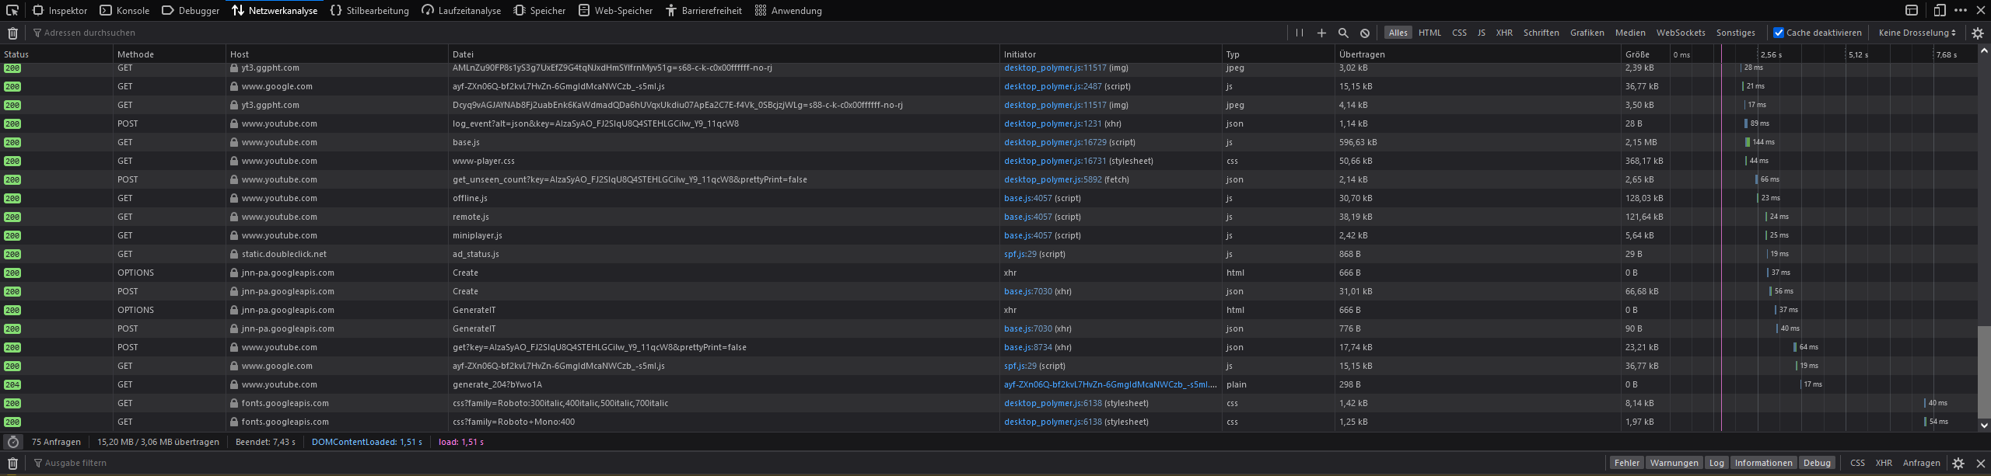Open the Debugger tab
1991x476 pixels.
point(191,11)
